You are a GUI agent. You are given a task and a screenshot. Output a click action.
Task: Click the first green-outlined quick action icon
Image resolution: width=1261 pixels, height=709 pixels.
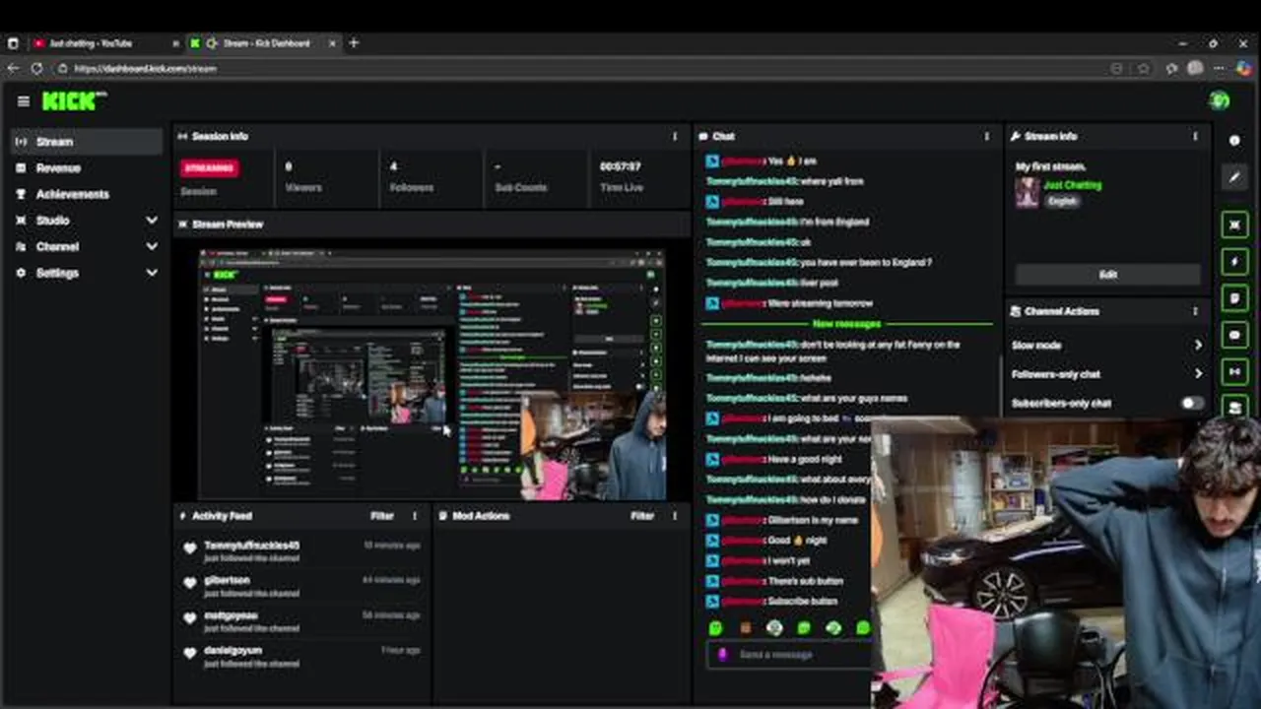pos(1234,225)
